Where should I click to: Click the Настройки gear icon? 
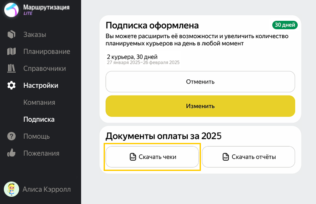pos(11,85)
